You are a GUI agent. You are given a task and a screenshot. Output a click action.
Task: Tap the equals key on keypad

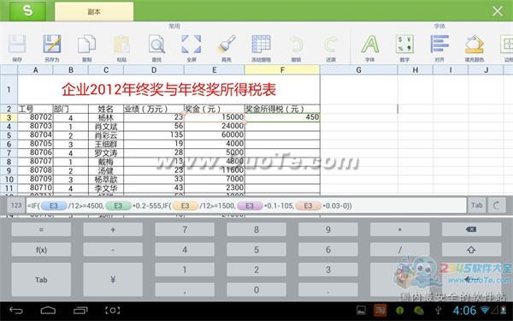[41, 229]
